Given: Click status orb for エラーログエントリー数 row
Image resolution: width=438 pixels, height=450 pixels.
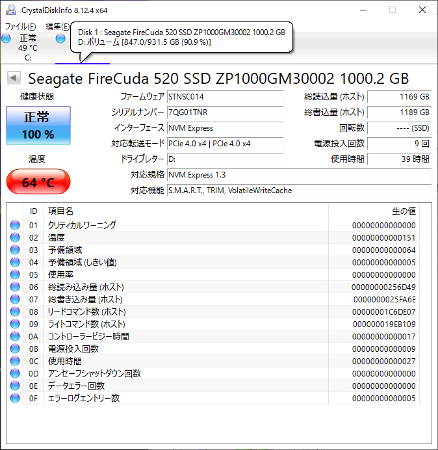Looking at the screenshot, I should [x=15, y=398].
